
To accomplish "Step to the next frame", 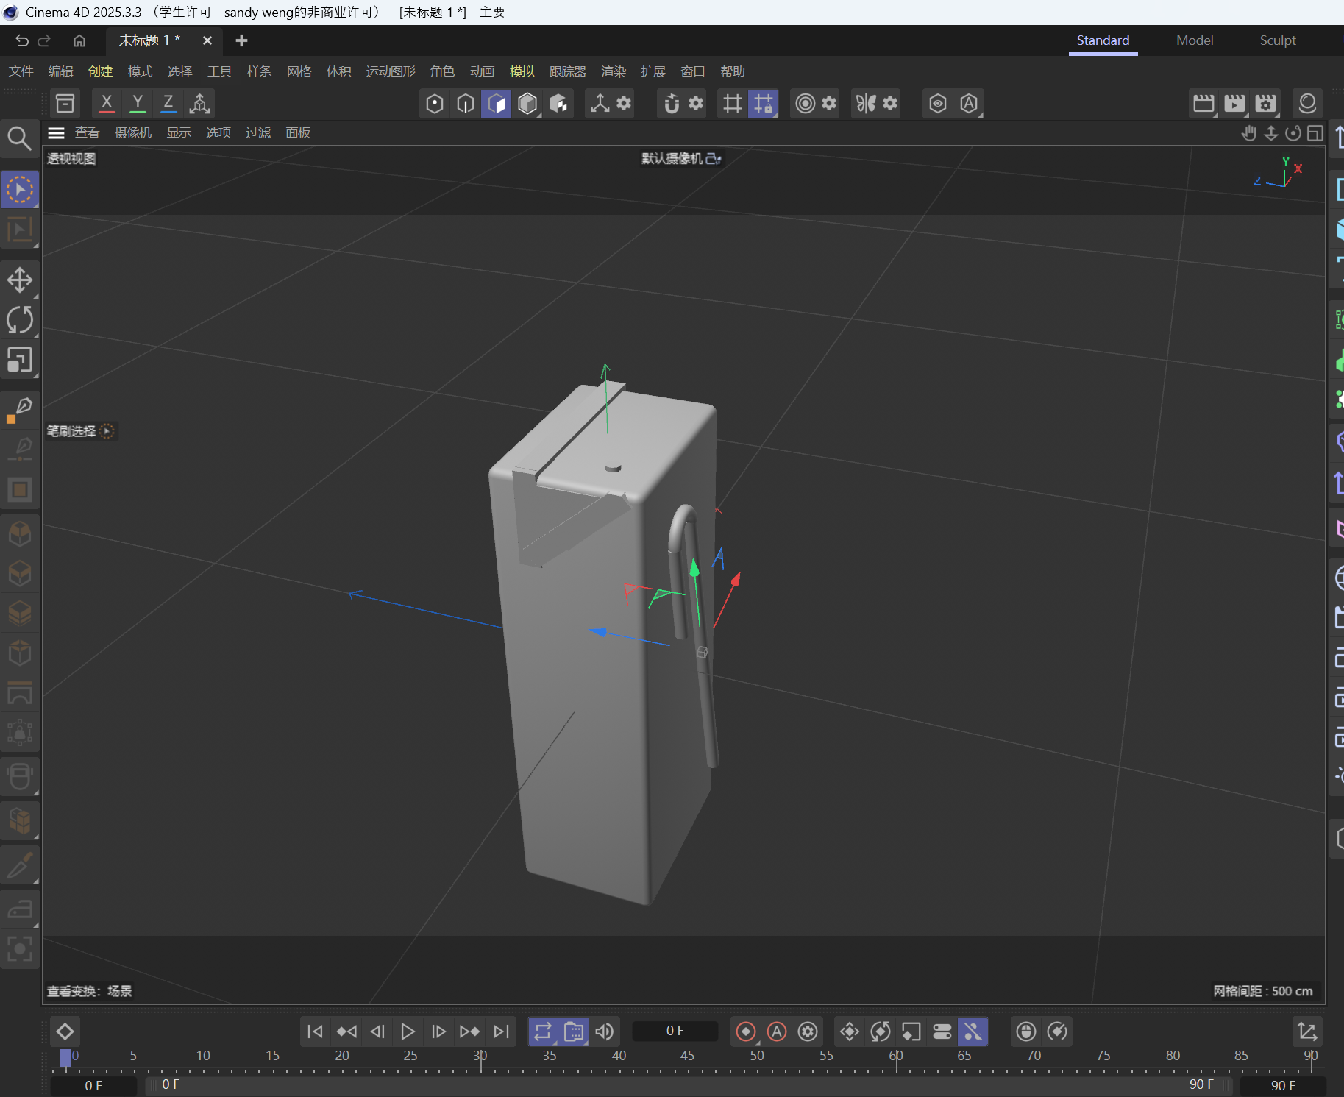I will [438, 1032].
